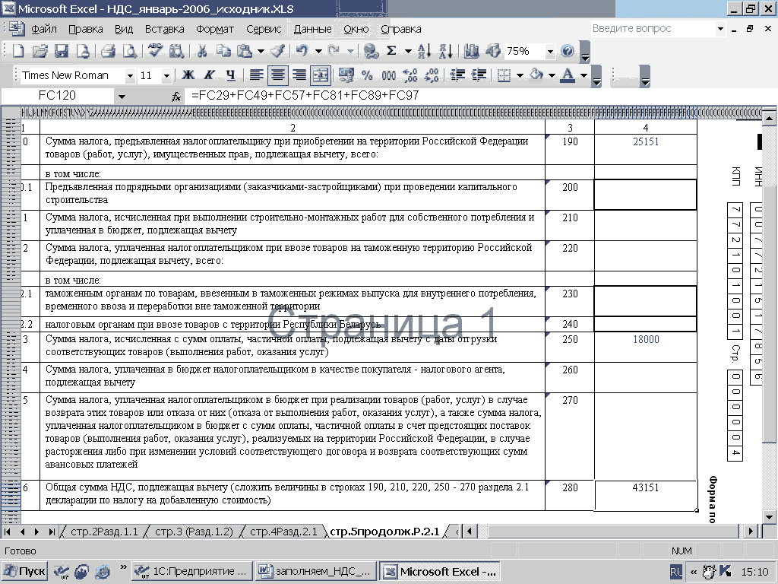Screen dimensions: 778x584
Task: Open the zoom 75% dropdown
Action: (550, 52)
